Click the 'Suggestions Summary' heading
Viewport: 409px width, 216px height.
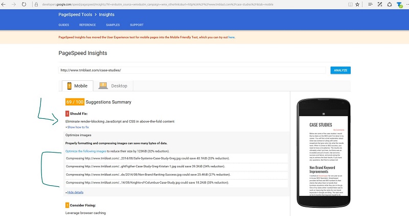click(x=108, y=102)
